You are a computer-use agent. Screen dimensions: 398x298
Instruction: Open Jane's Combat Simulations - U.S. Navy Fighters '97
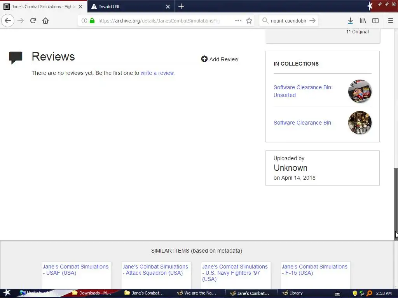click(x=235, y=273)
